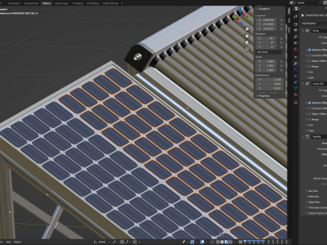Open the Add menu in viewport header

pos(8,242)
